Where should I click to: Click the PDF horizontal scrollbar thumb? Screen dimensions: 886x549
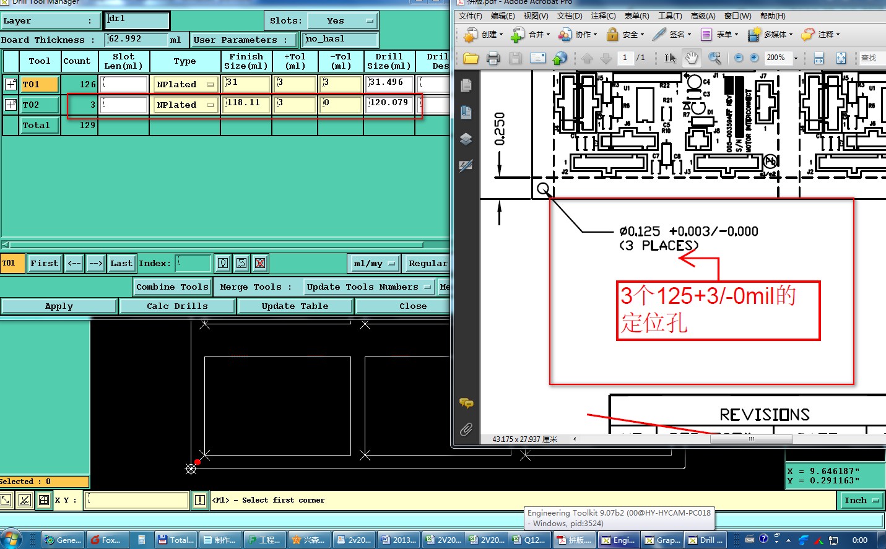751,439
